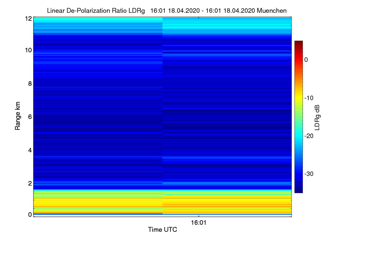Click the 'Muenchen' location in the title
This screenshot has height=255, width=383.
(272, 11)
